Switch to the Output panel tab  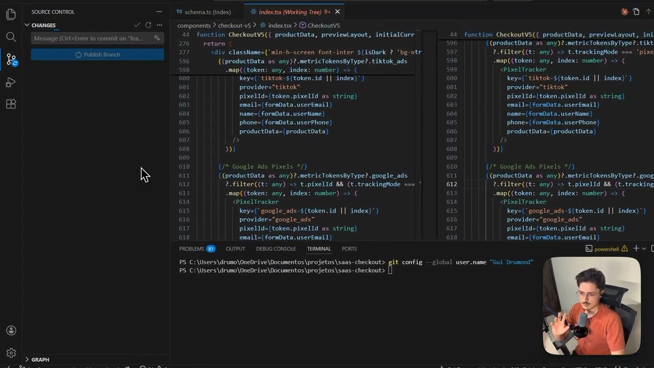pyautogui.click(x=236, y=249)
